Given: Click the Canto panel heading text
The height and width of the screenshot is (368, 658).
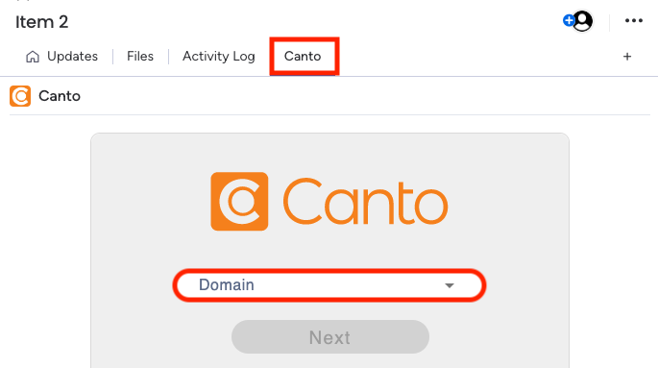Looking at the screenshot, I should pyautogui.click(x=60, y=96).
